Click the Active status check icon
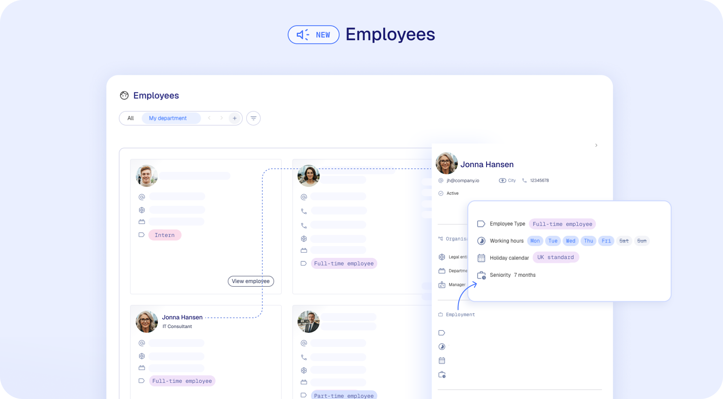Image resolution: width=723 pixels, height=399 pixels. [x=441, y=193]
